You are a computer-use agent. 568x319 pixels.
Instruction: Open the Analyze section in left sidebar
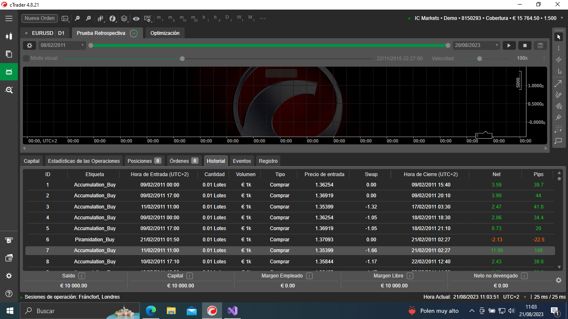[x=9, y=90]
